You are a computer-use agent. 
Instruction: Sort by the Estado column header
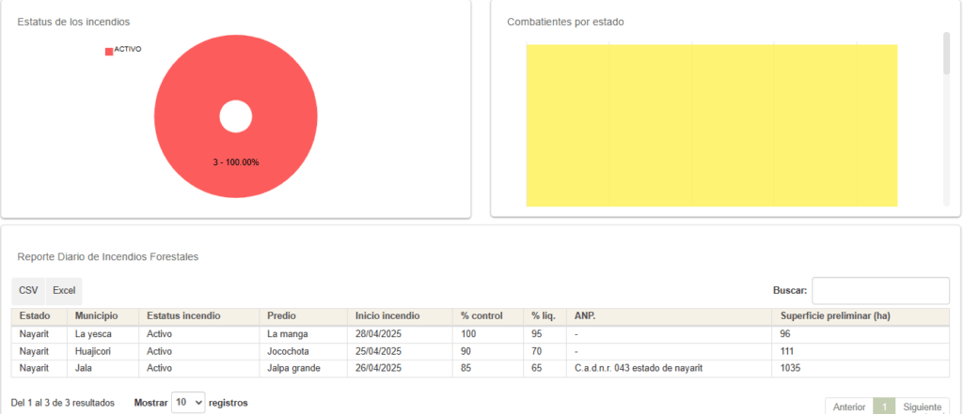(x=39, y=316)
